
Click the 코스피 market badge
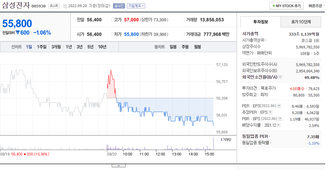point(54,6)
